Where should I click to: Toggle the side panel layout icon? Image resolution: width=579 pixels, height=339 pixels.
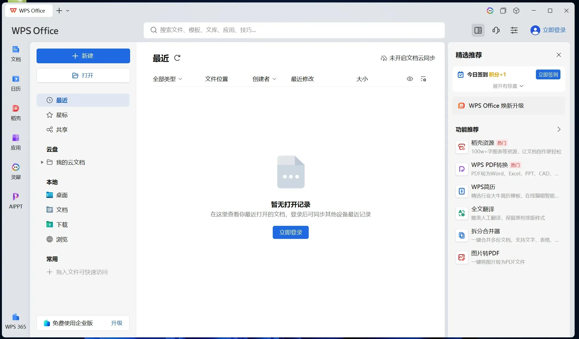click(478, 30)
